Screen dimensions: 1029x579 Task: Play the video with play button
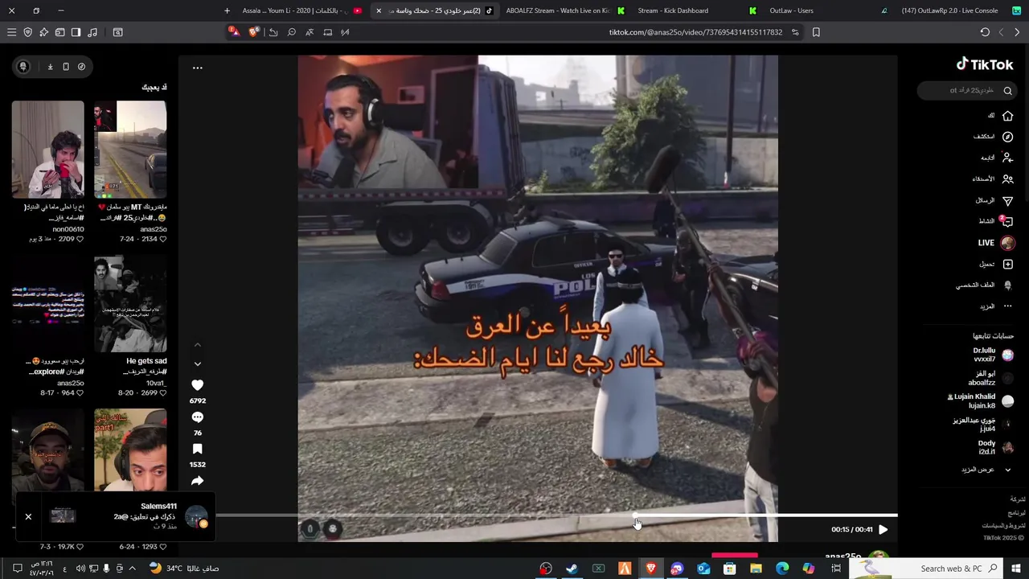[x=883, y=529]
